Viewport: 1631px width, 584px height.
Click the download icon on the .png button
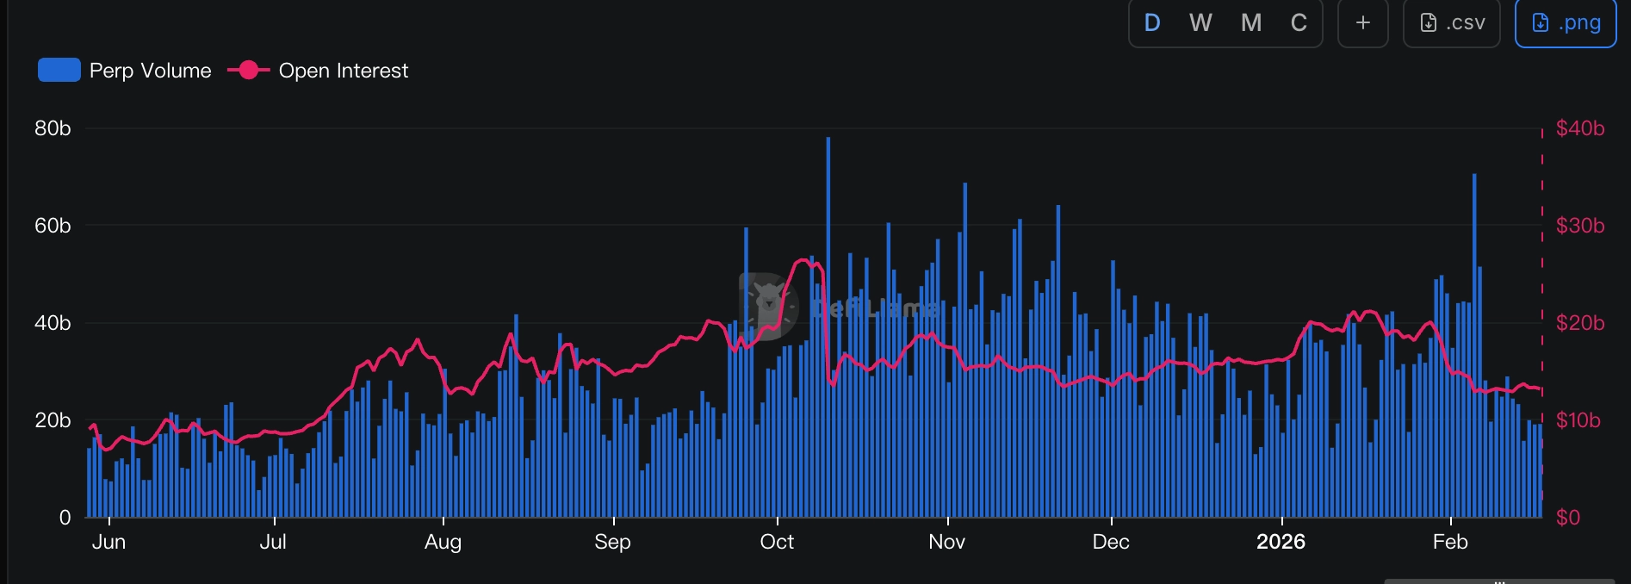pyautogui.click(x=1540, y=23)
